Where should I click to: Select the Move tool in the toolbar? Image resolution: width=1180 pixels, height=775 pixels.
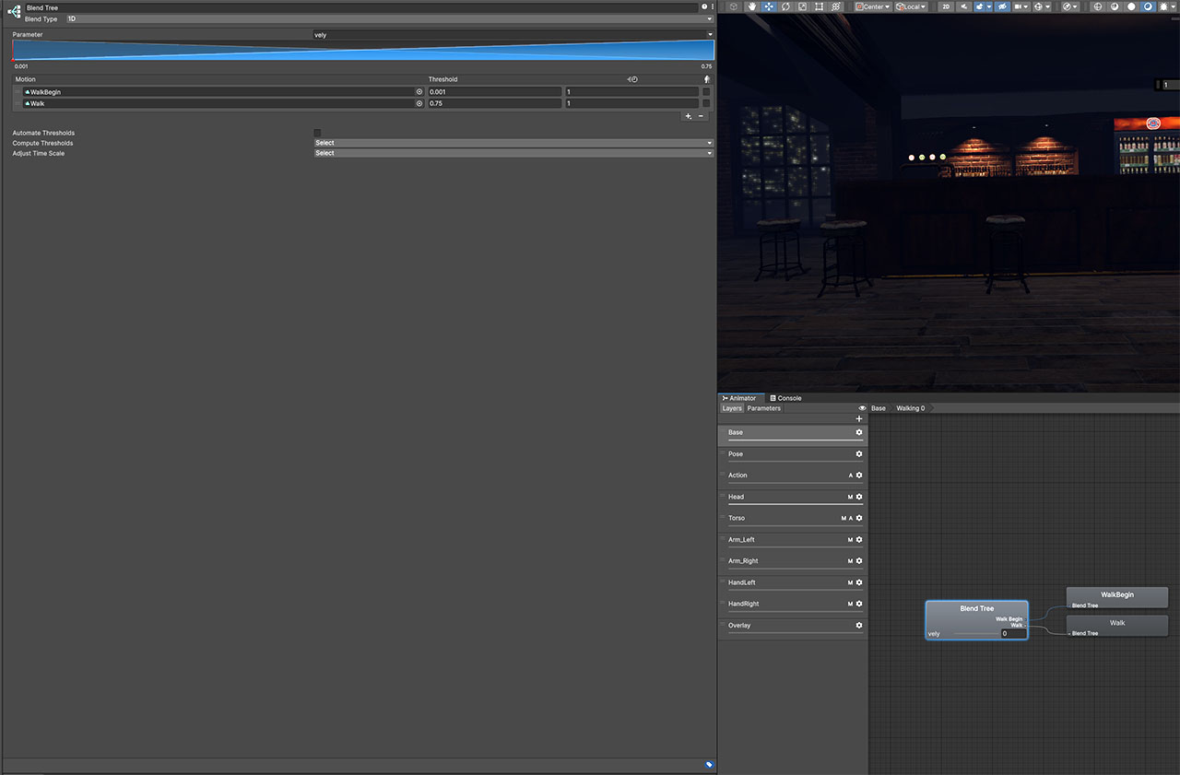[768, 6]
